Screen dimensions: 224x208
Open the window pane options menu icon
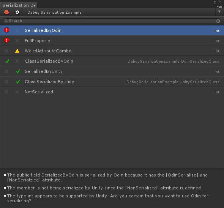[219, 6]
